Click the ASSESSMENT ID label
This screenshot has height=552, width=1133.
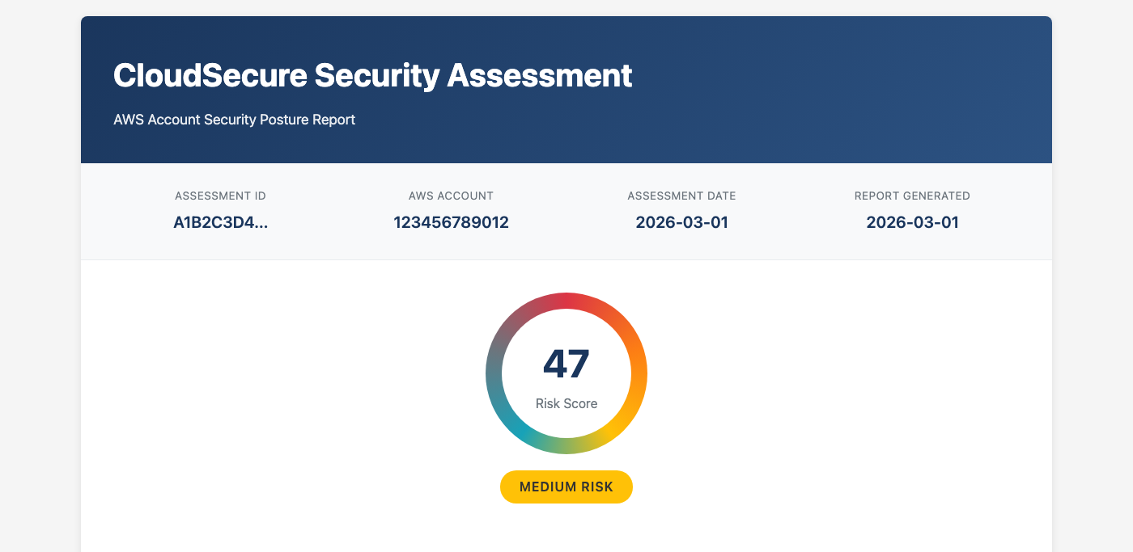click(220, 196)
